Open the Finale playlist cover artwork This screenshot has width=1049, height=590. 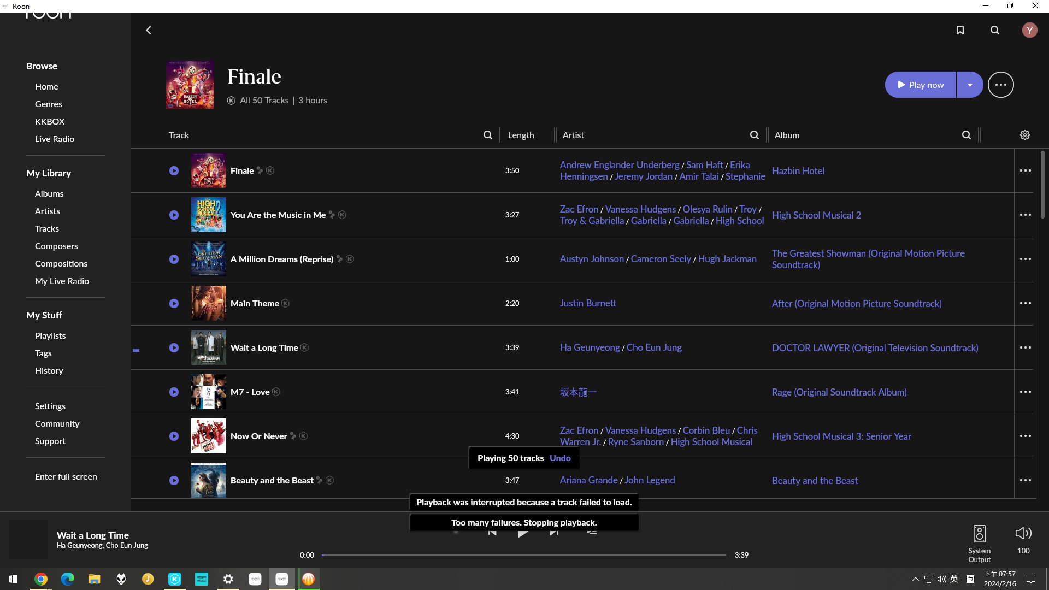pos(190,85)
